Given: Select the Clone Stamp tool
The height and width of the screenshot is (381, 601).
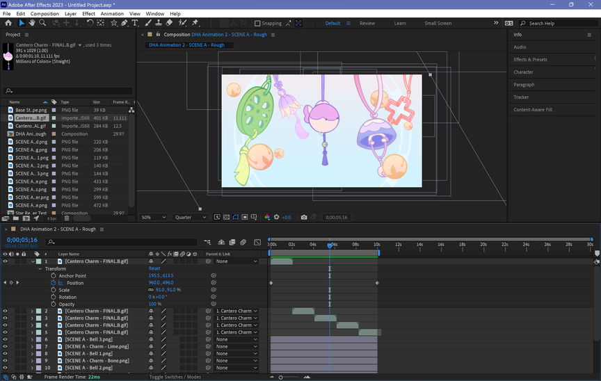Looking at the screenshot, I should click(159, 23).
